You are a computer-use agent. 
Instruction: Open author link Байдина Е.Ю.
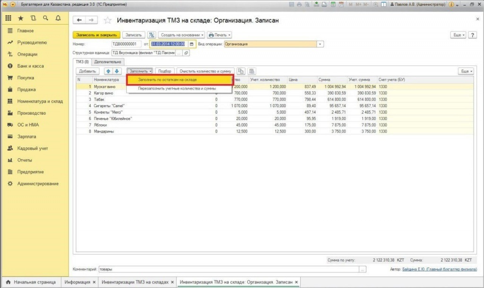click(440, 269)
